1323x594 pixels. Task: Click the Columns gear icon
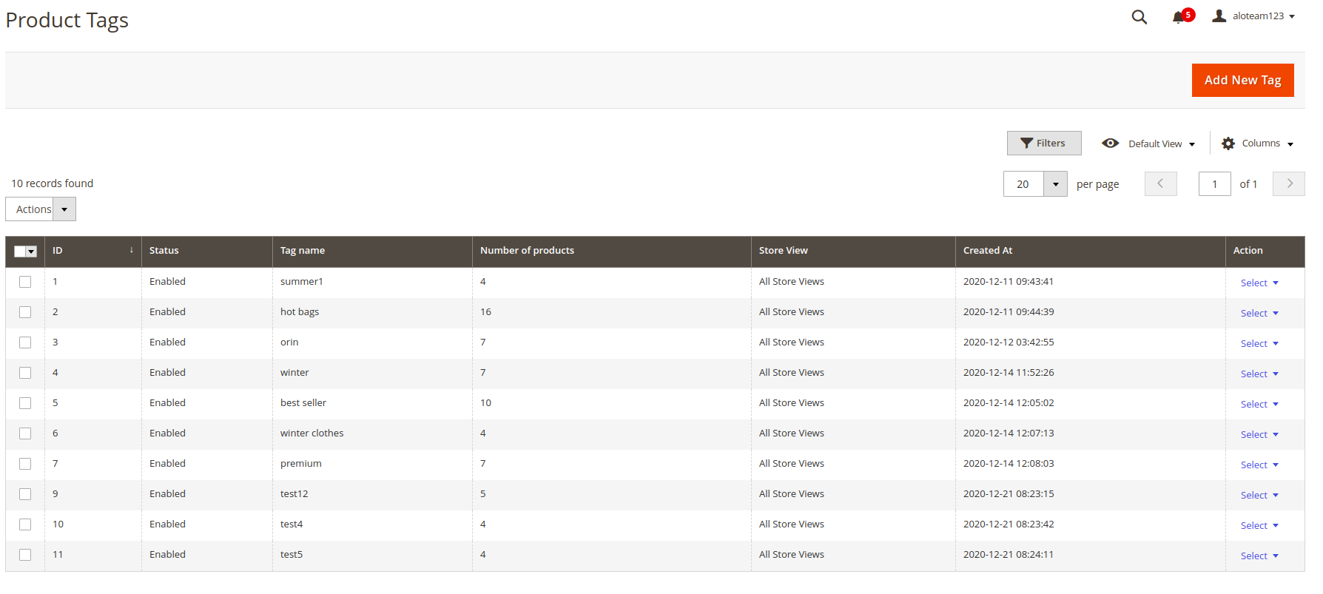[x=1228, y=144]
